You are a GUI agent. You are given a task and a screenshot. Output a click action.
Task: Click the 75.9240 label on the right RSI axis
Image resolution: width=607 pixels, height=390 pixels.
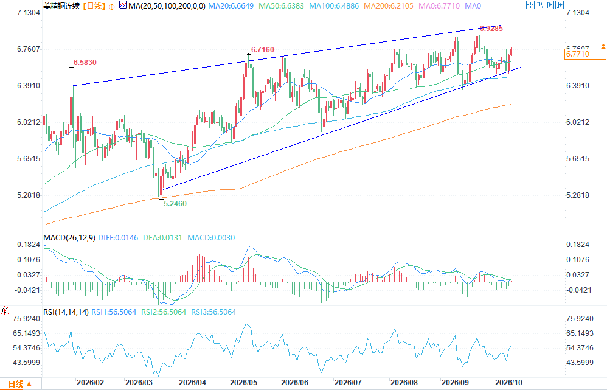coord(580,319)
